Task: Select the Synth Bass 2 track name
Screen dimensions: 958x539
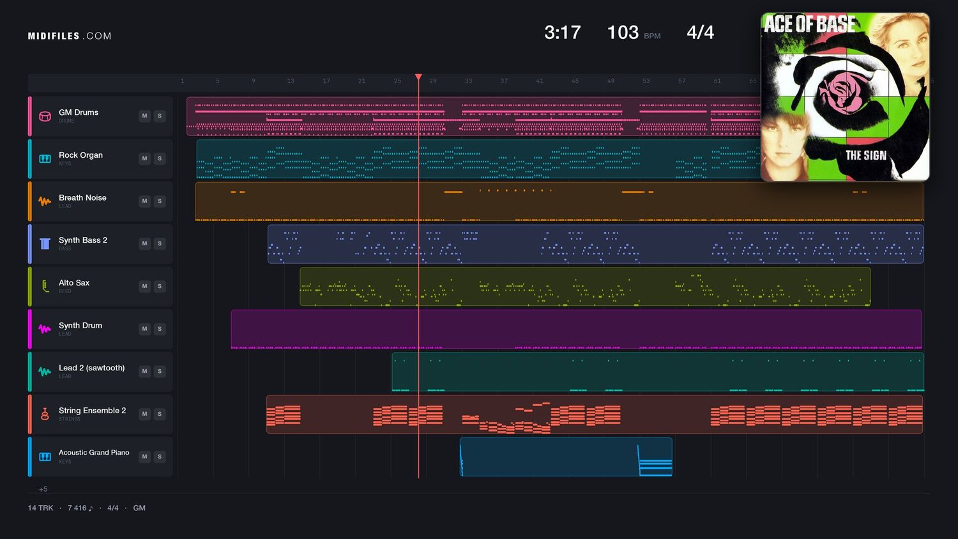Action: pyautogui.click(x=83, y=240)
